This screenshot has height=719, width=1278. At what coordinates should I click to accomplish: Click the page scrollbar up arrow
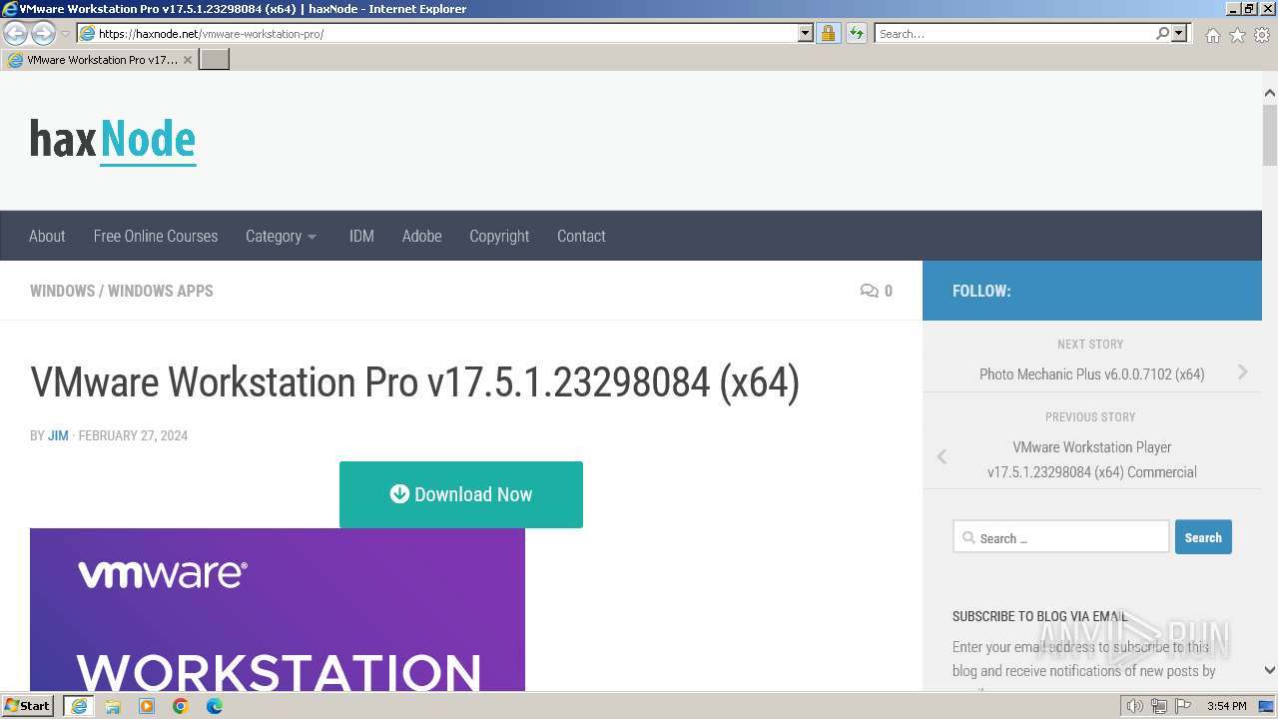1270,93
